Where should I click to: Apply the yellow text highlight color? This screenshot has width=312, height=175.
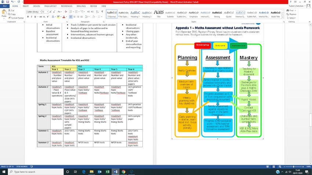[58, 17]
